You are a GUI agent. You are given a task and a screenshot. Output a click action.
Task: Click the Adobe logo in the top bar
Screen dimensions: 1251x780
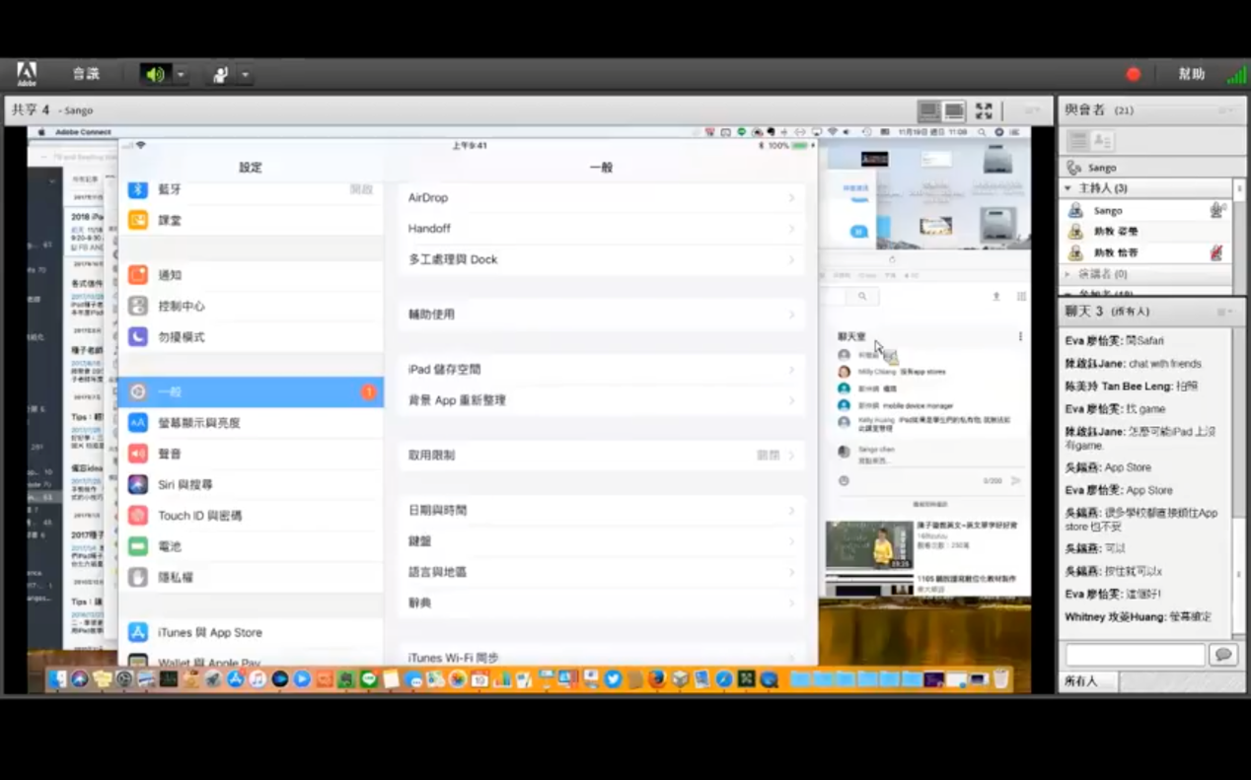point(27,74)
